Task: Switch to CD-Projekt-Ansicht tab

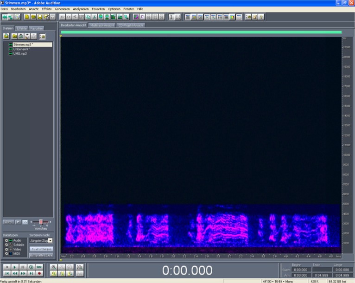Action: coord(131,25)
